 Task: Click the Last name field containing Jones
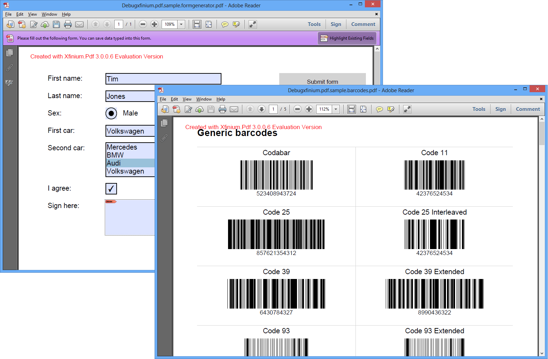coord(130,96)
